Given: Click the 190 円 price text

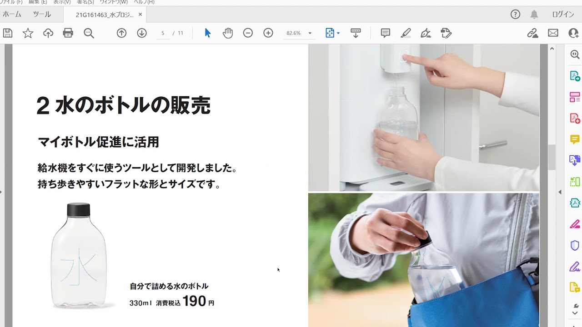Looking at the screenshot, I should point(198,301).
